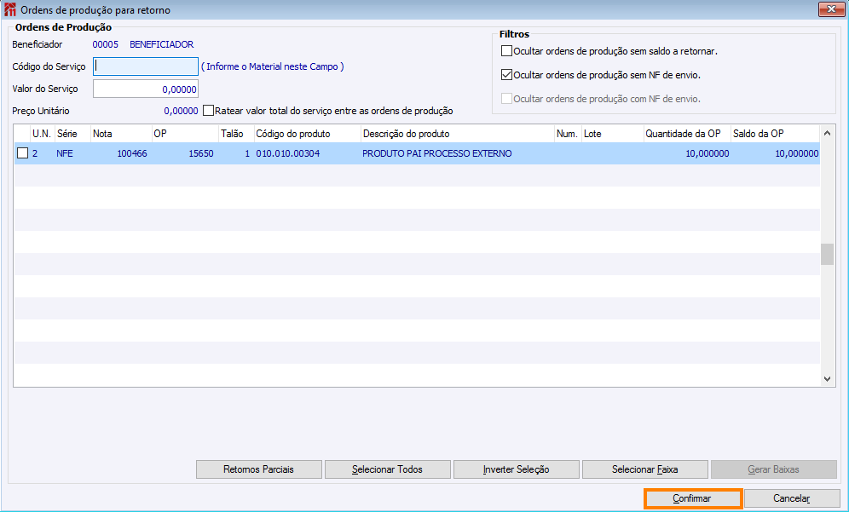Screen dimensions: 849x512
Task: Click the Retornos Parciais button
Action: [259, 469]
